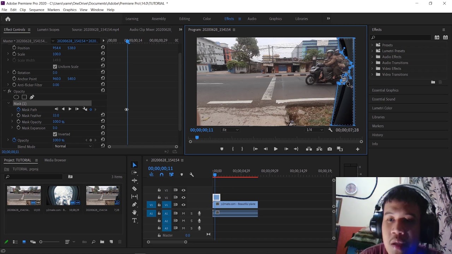The image size is (452, 254).
Task: Toggle V1 track output eye
Action: coord(183,205)
